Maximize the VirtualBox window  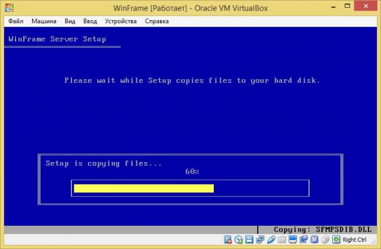click(347, 7)
